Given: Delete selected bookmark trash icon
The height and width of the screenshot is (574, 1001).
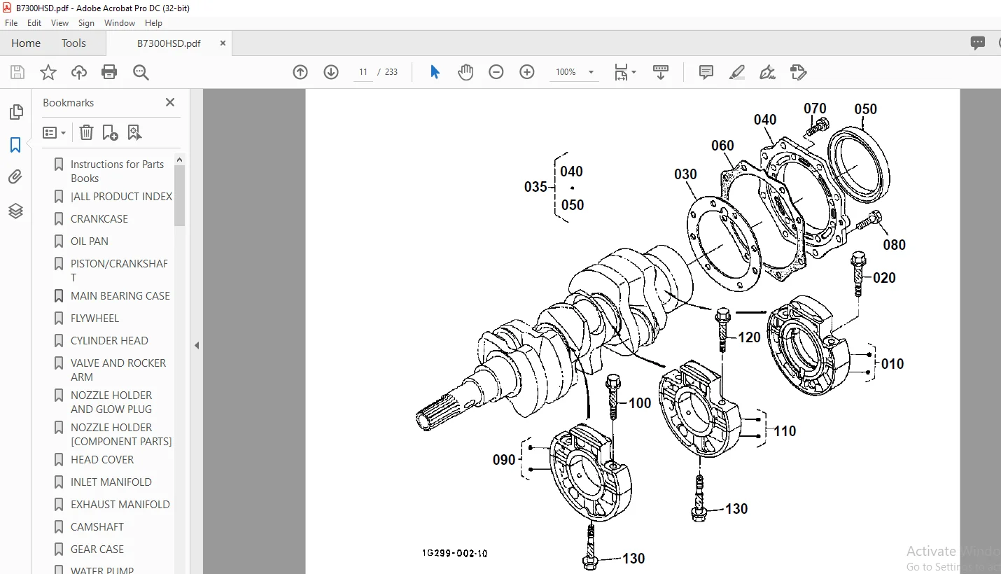Looking at the screenshot, I should click(86, 132).
